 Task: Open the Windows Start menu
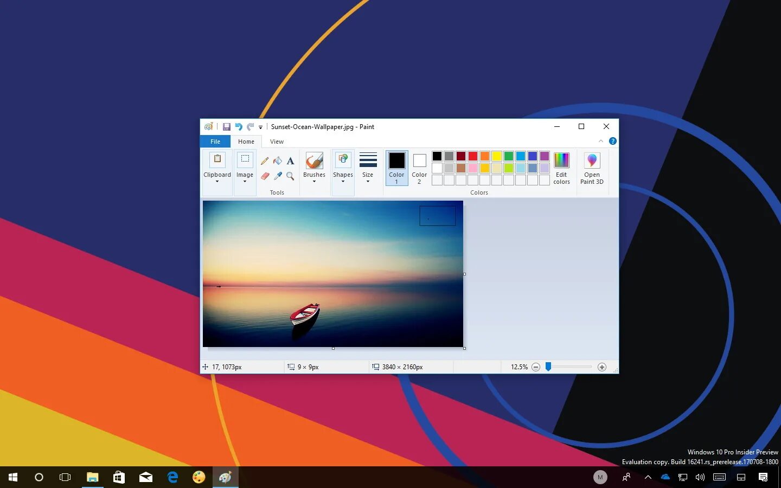[x=13, y=477]
